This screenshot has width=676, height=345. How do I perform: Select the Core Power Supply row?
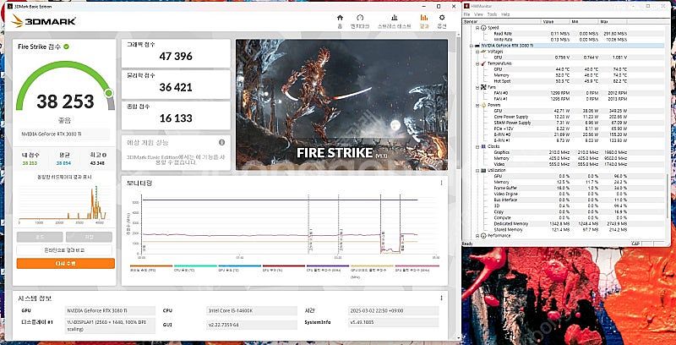[x=564, y=117]
